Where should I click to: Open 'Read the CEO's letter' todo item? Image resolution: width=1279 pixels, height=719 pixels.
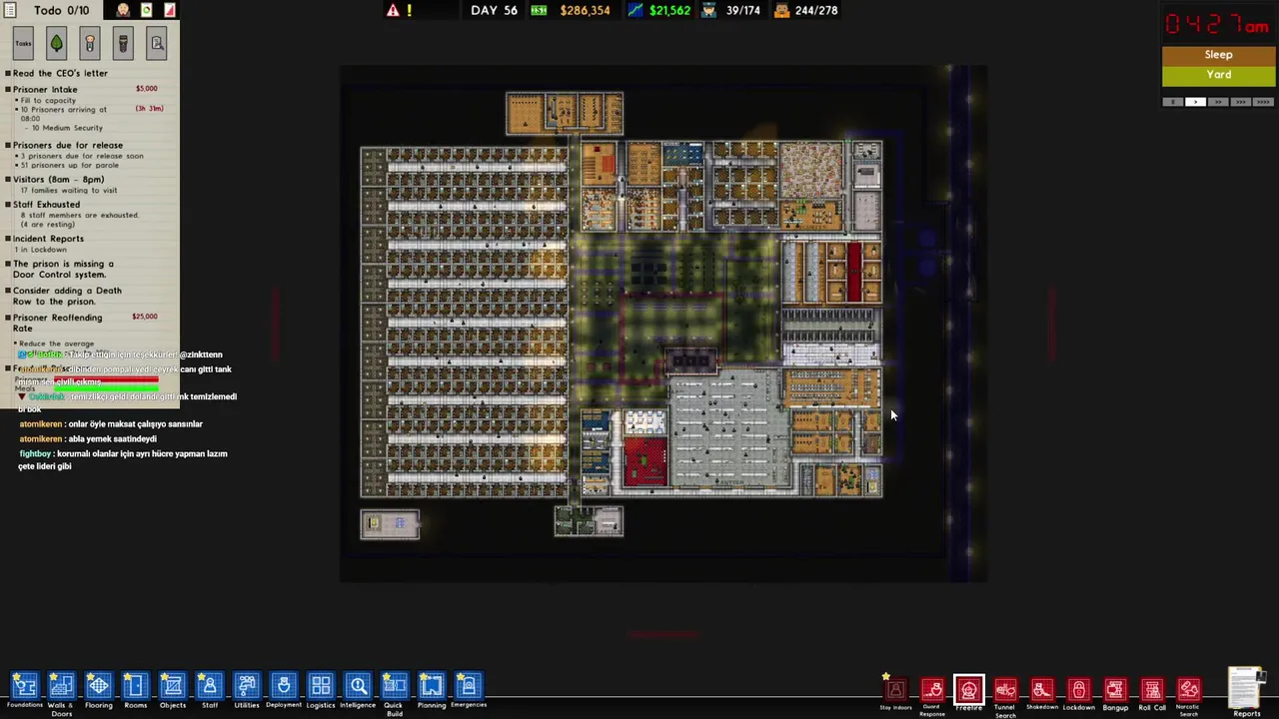[60, 73]
